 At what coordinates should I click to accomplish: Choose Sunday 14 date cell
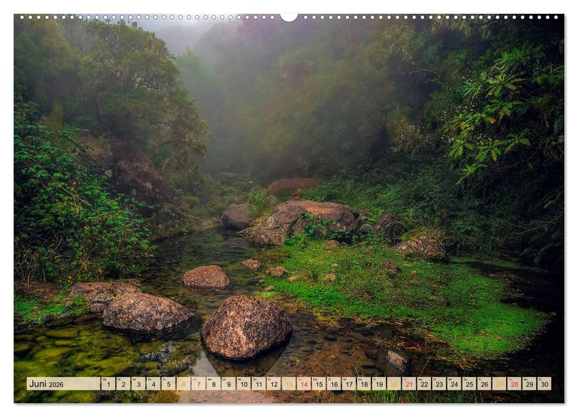click(304, 384)
